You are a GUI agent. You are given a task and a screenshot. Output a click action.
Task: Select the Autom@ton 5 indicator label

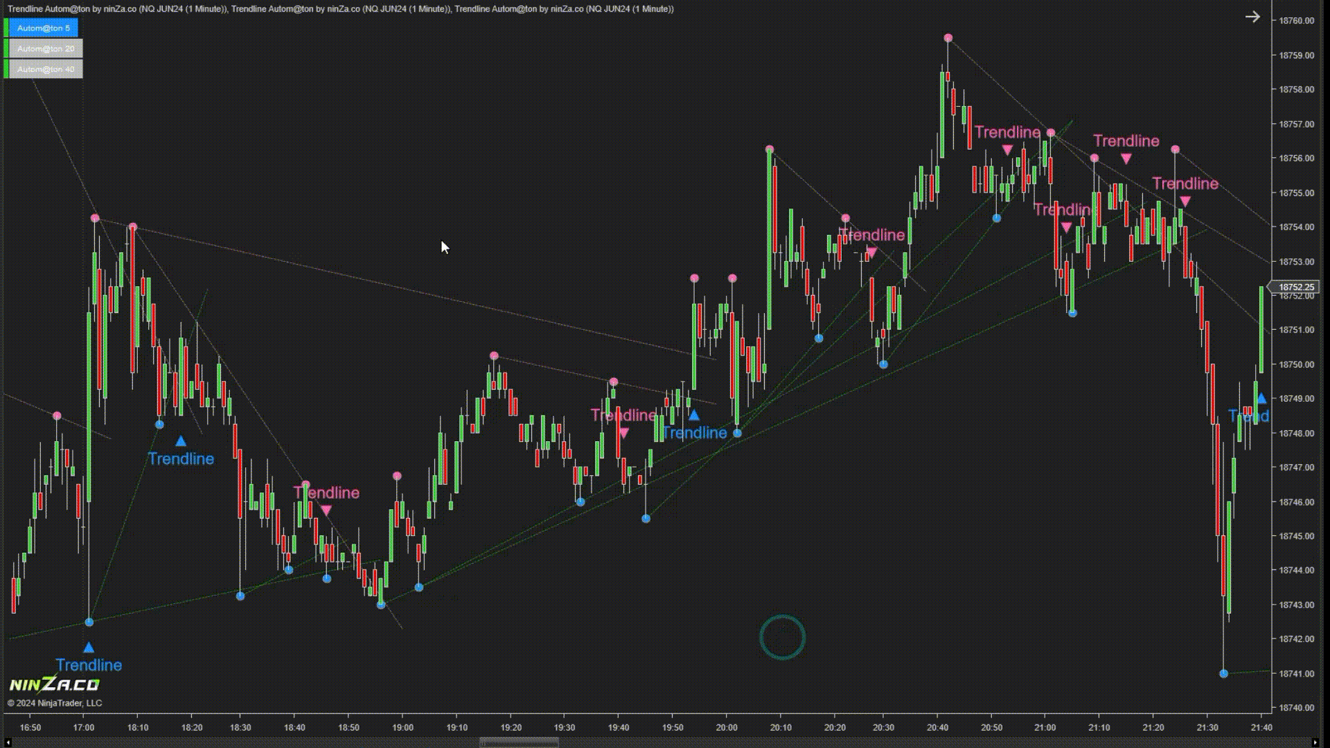43,28
